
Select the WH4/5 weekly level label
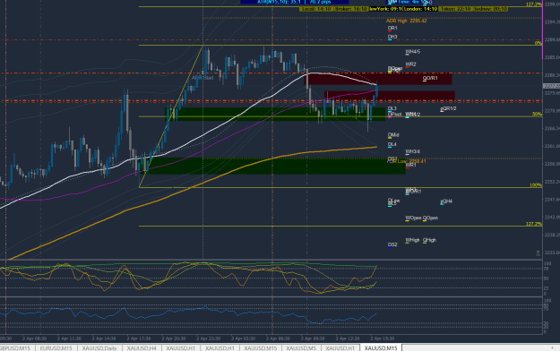click(x=412, y=52)
